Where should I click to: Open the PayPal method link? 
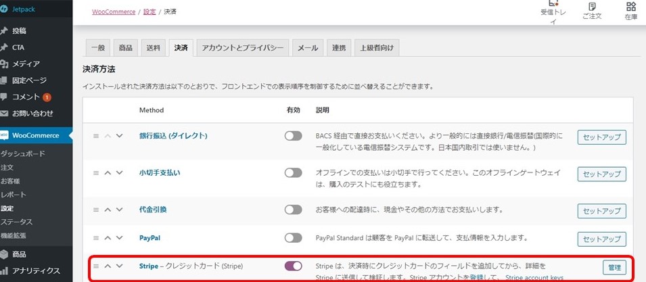(150, 238)
